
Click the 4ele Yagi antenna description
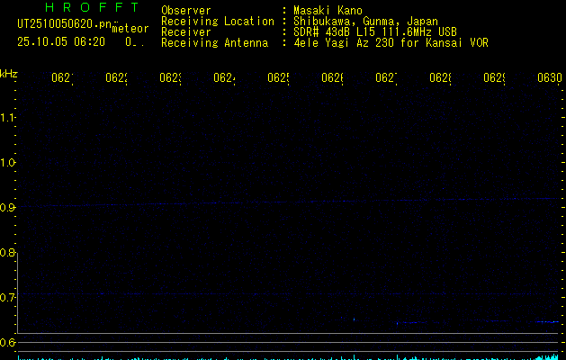coord(391,42)
